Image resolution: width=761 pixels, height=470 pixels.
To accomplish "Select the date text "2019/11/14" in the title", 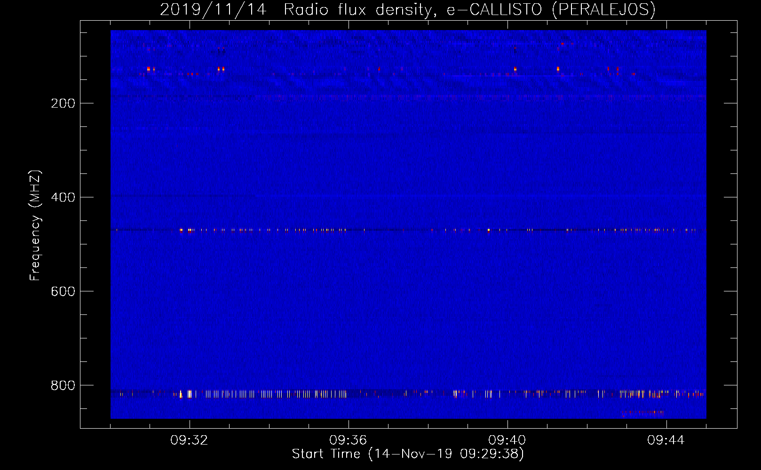I will (213, 9).
